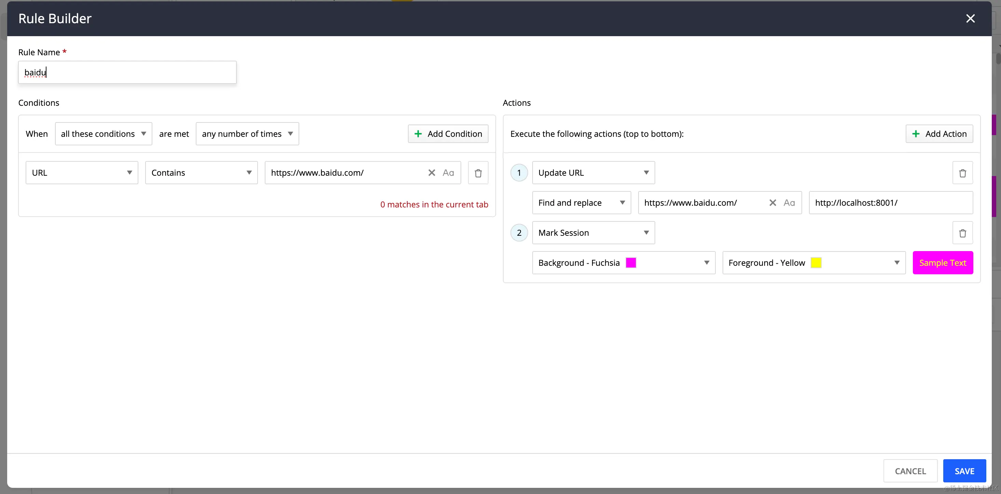Click the Add Action button
1001x494 pixels.
click(x=939, y=134)
